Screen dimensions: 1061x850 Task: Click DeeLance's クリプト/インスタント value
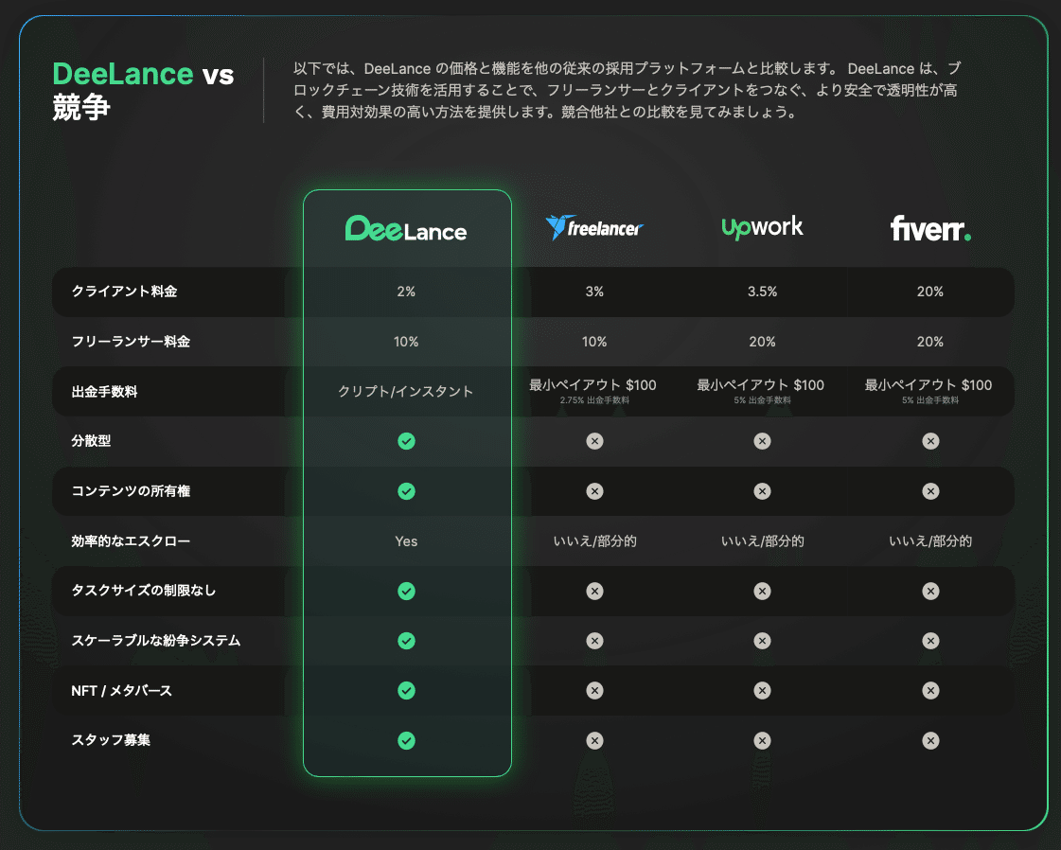tap(406, 391)
